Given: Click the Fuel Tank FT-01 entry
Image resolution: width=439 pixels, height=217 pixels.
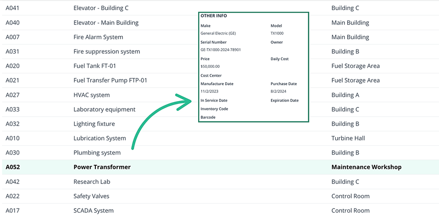Looking at the screenshot, I should [95, 66].
